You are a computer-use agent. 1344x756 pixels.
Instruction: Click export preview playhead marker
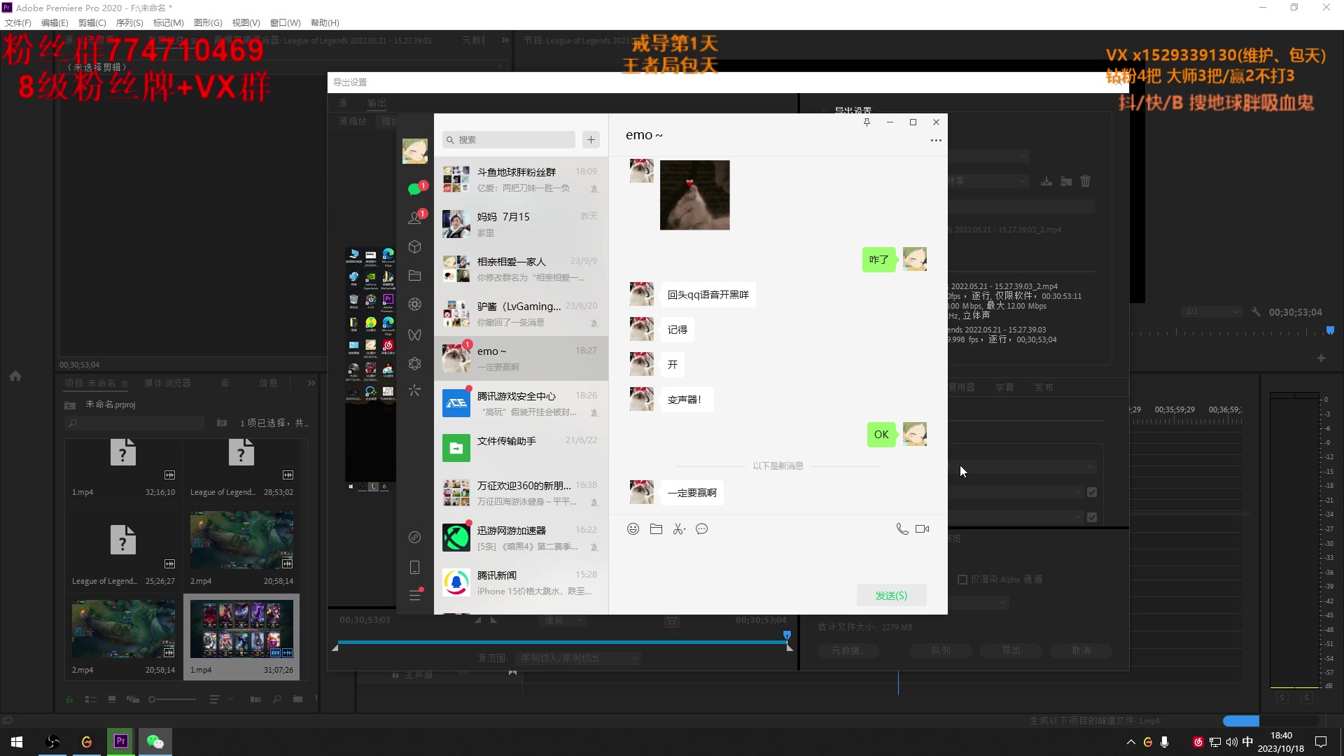pos(787,635)
